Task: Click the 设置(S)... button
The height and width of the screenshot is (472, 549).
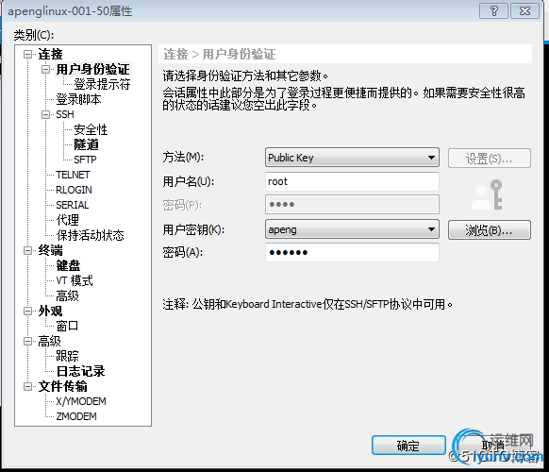Action: click(490, 159)
